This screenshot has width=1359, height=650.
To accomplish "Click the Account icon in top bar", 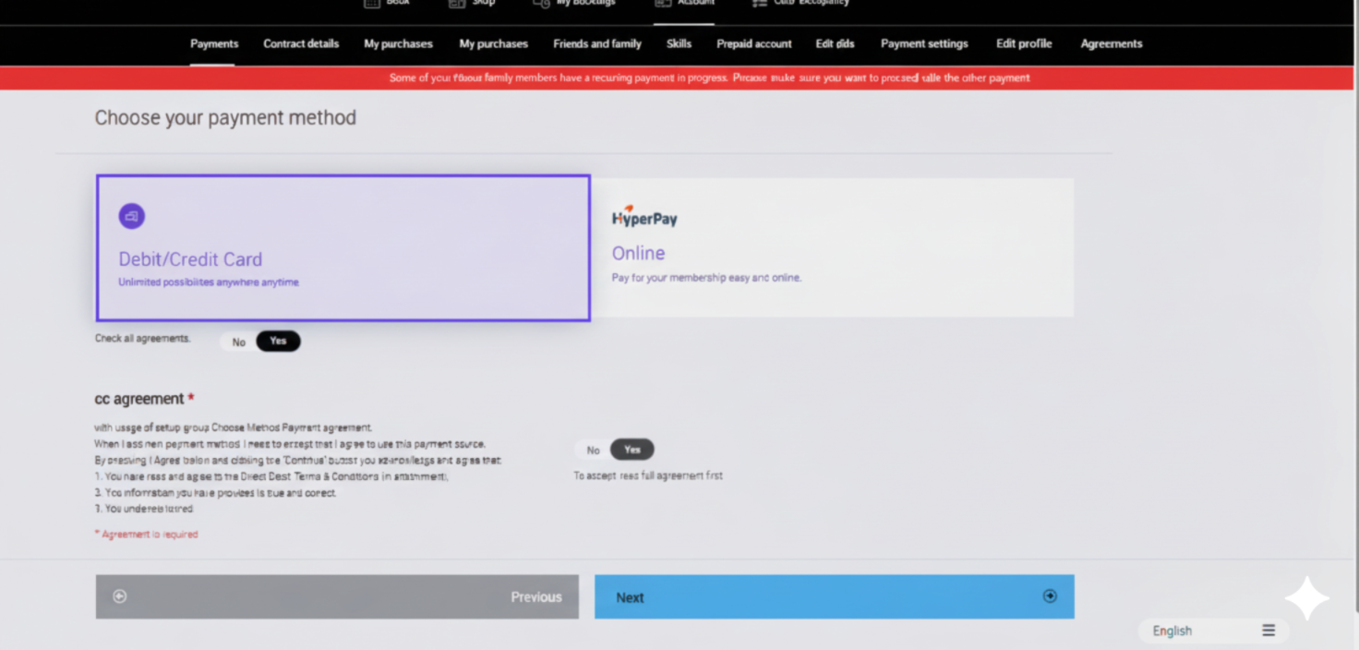I will tap(663, 4).
